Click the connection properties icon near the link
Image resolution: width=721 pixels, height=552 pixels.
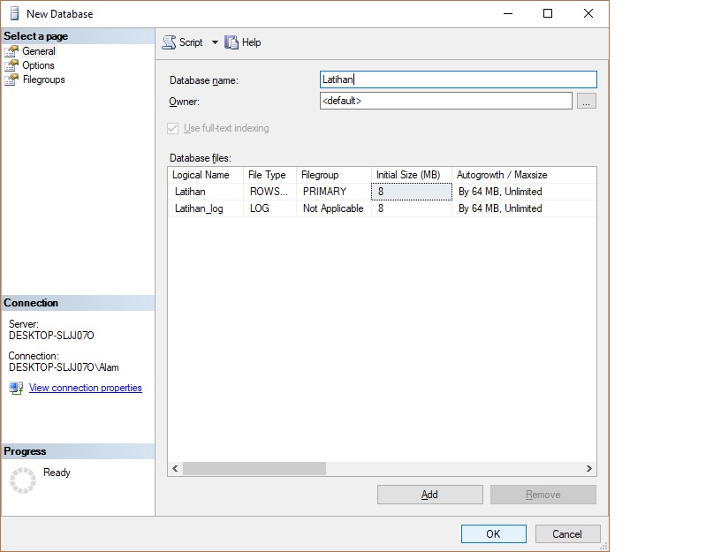tap(15, 387)
